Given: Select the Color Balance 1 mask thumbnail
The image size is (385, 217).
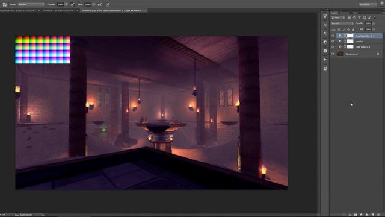Looking at the screenshot, I should click(350, 47).
